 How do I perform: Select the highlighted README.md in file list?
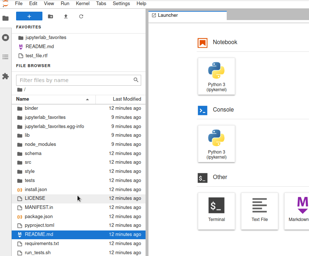point(78,234)
